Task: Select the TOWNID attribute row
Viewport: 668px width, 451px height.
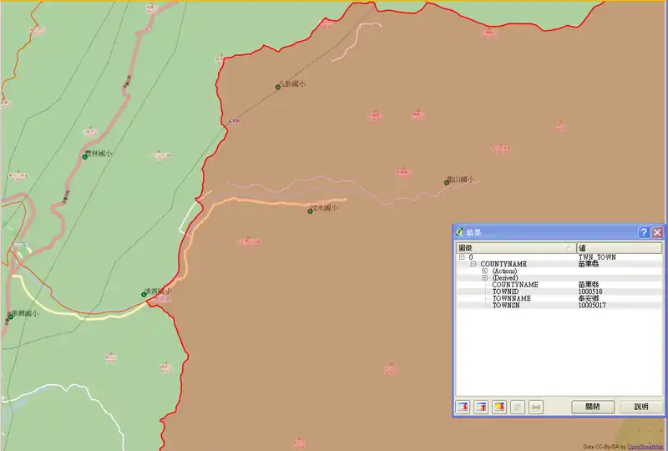Action: tap(507, 291)
